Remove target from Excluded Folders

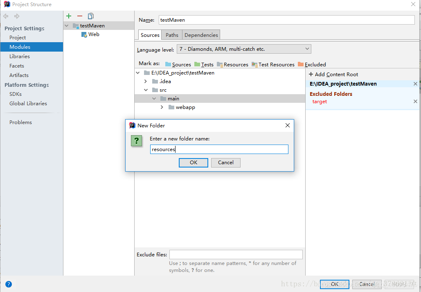[x=415, y=102]
